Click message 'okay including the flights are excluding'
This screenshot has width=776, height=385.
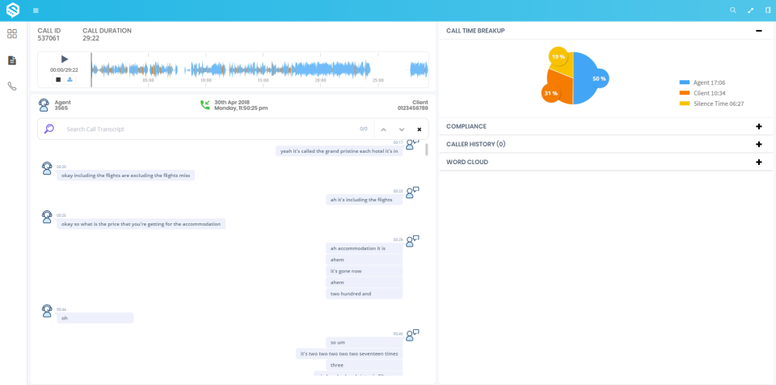tap(126, 176)
